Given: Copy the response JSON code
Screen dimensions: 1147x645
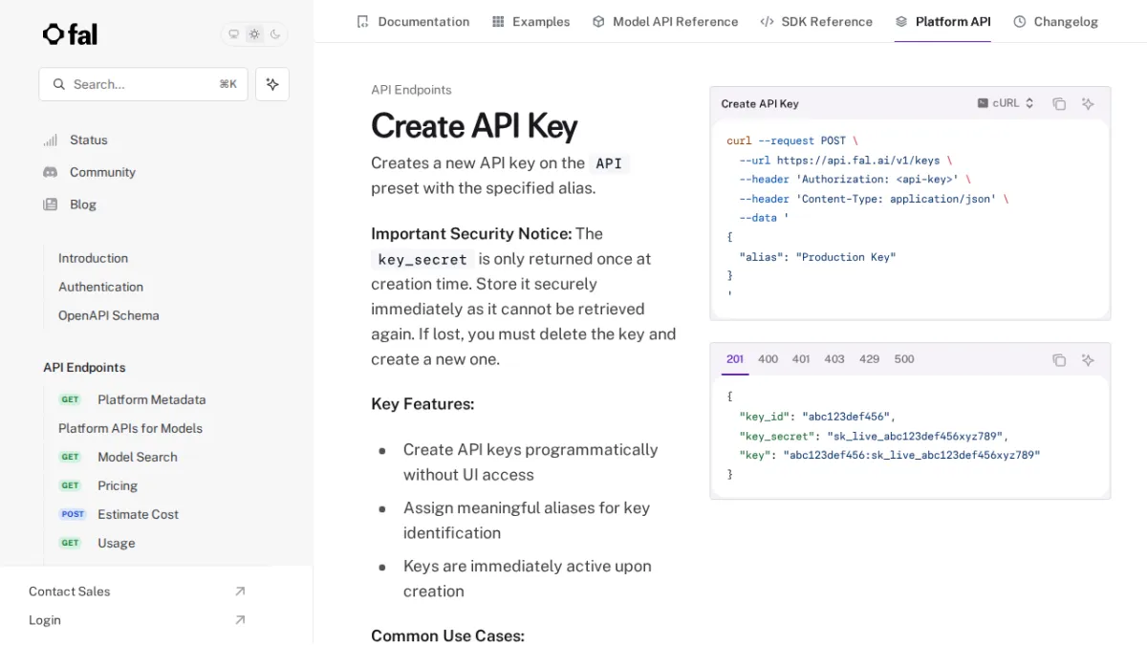Looking at the screenshot, I should (1059, 360).
